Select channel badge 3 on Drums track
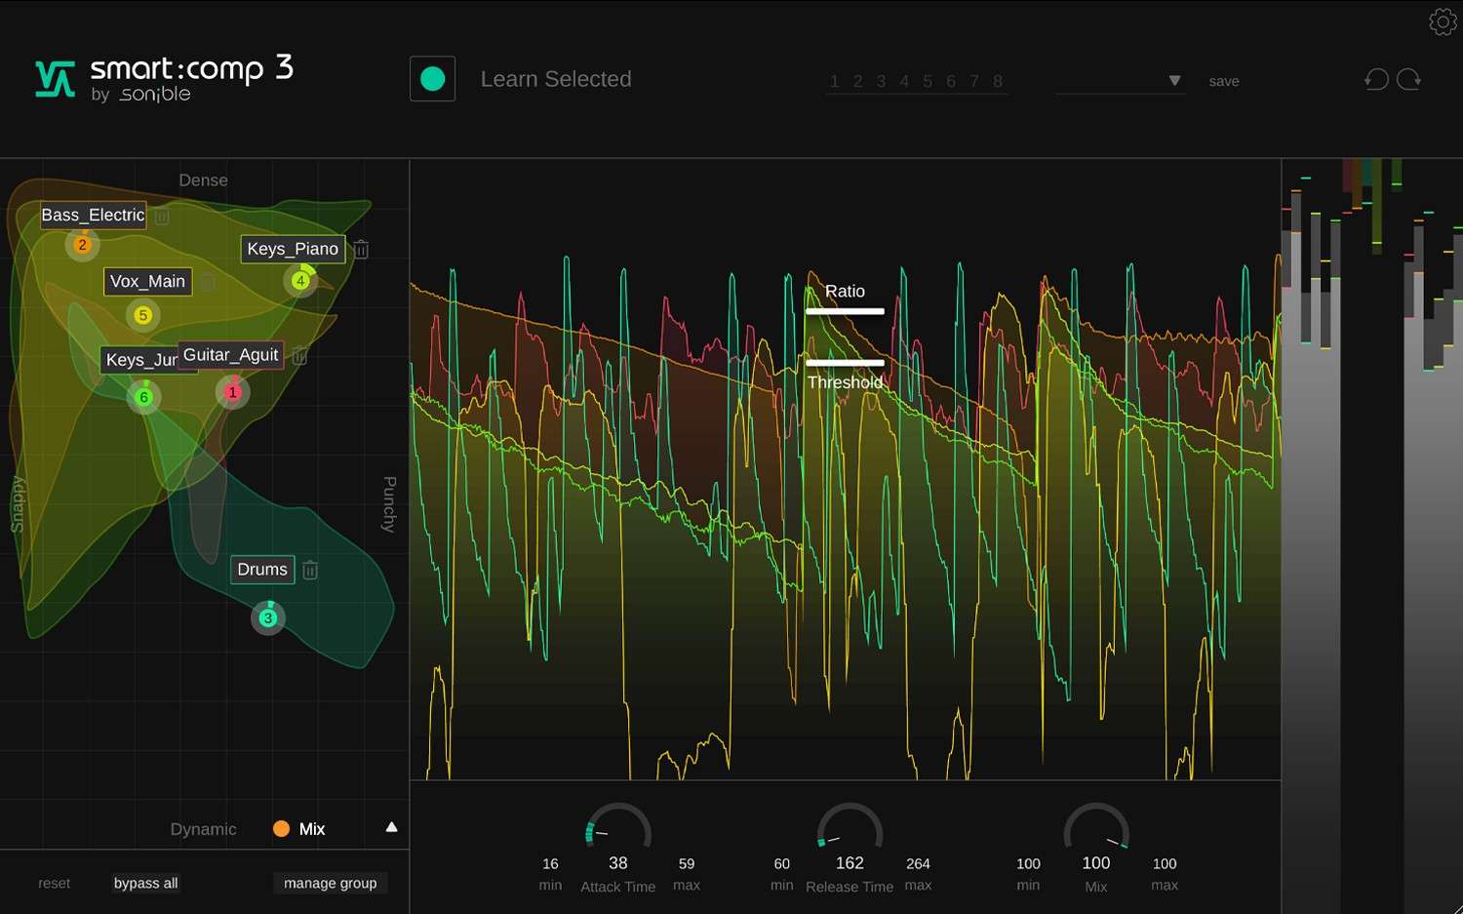 (268, 617)
